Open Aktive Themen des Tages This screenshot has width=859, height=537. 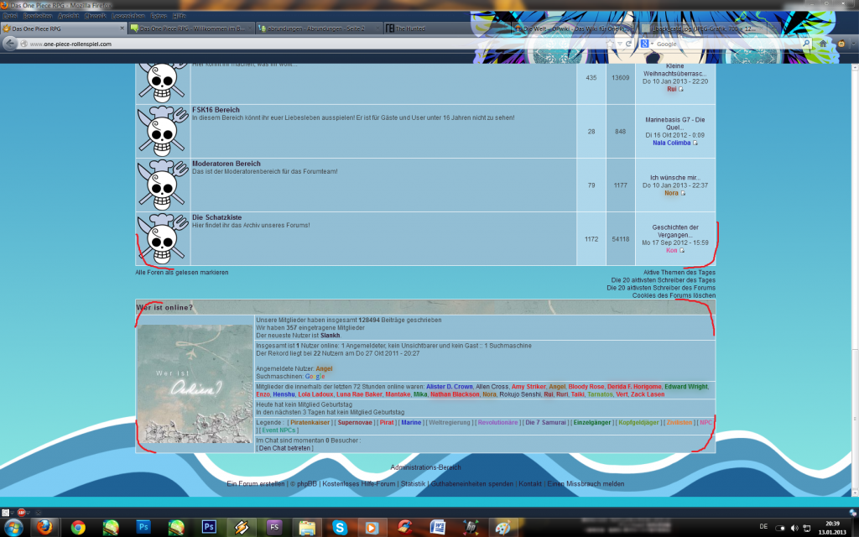point(679,273)
